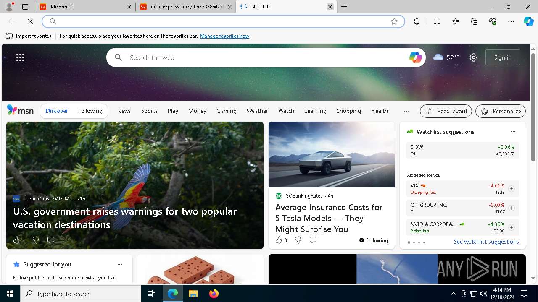
Task: Open the Tesla Cybertruck article thumbnail
Action: pos(332,154)
